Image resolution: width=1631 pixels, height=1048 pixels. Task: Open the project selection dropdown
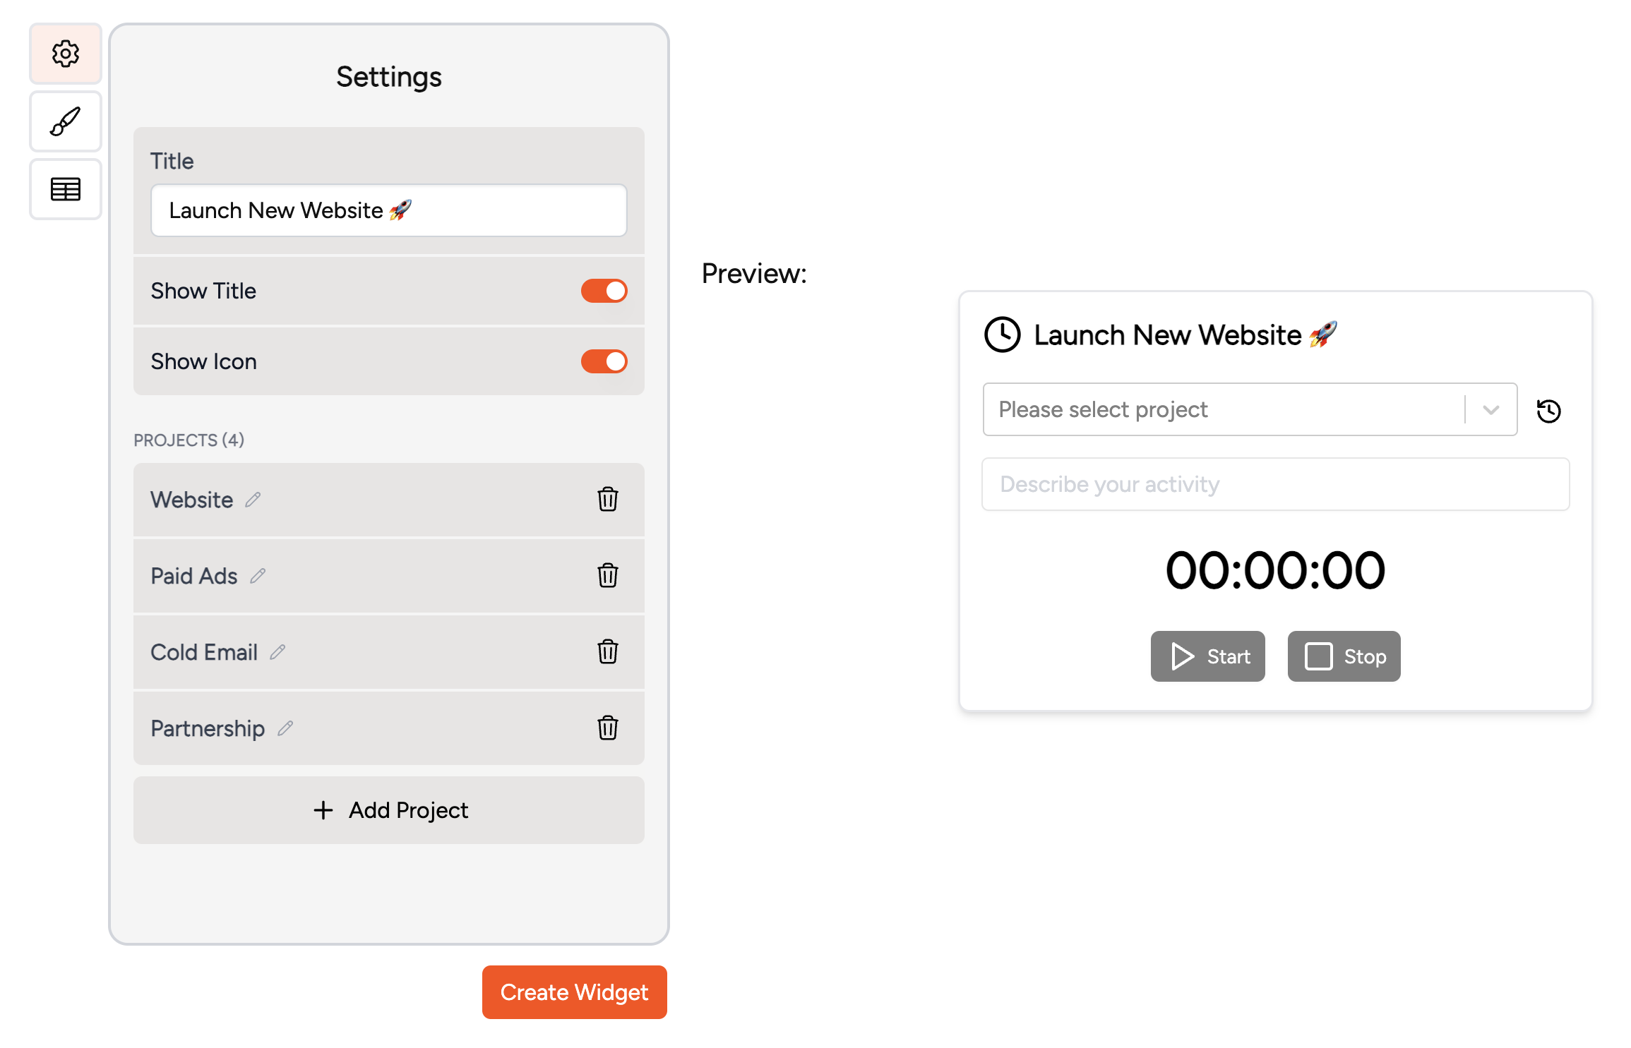pyautogui.click(x=1491, y=409)
